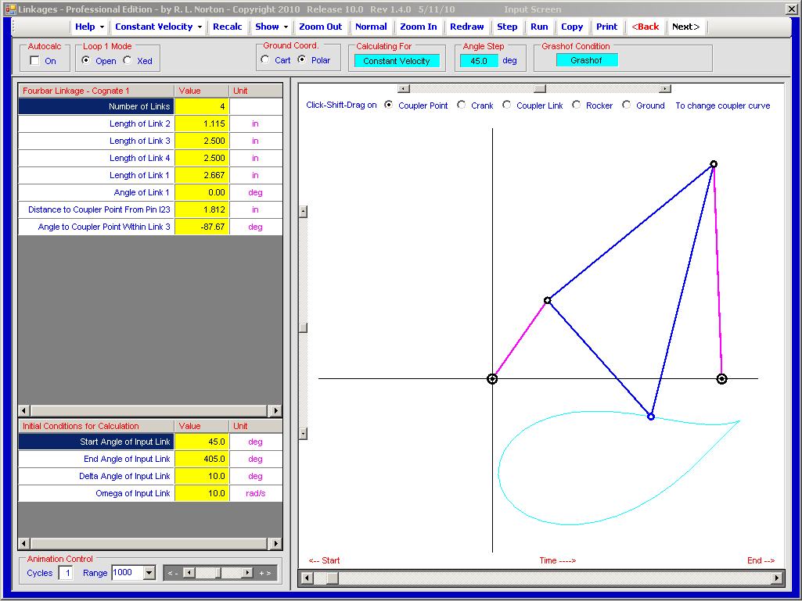Click the left arrow of top plot scrollbar
Image resolution: width=802 pixels, height=601 pixels.
point(404,89)
